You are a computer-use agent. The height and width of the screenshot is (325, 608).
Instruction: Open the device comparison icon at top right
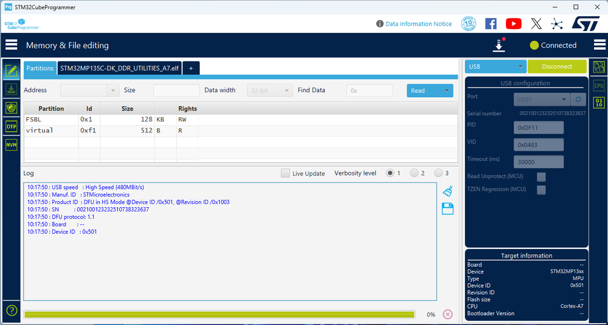599,67
